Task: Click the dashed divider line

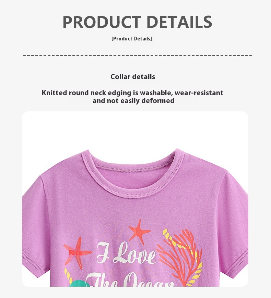Action: click(138, 55)
